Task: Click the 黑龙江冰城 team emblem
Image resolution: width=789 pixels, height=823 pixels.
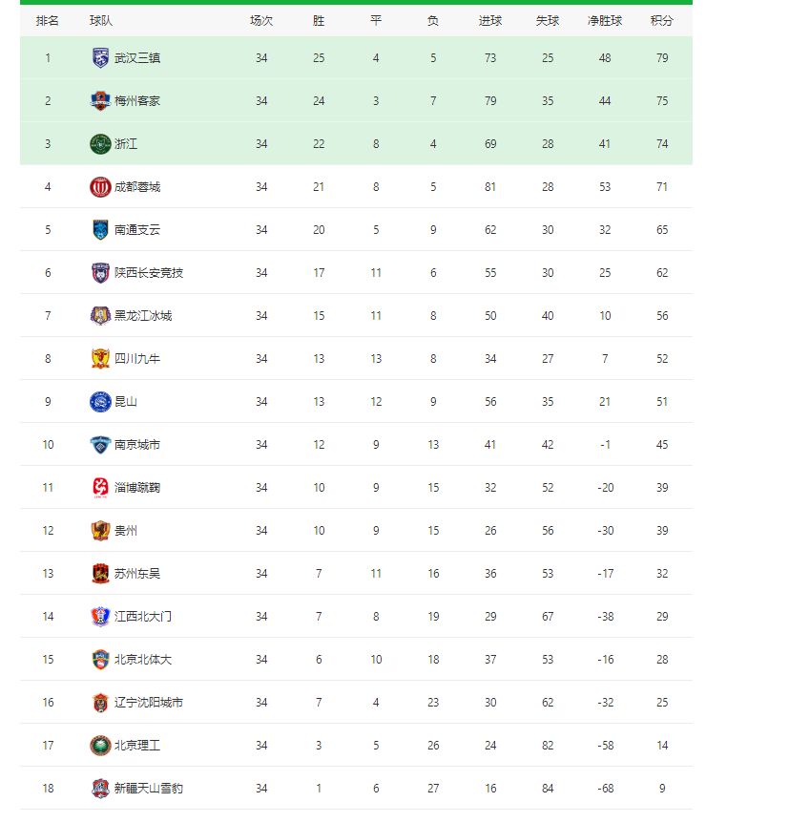Action: 100,316
